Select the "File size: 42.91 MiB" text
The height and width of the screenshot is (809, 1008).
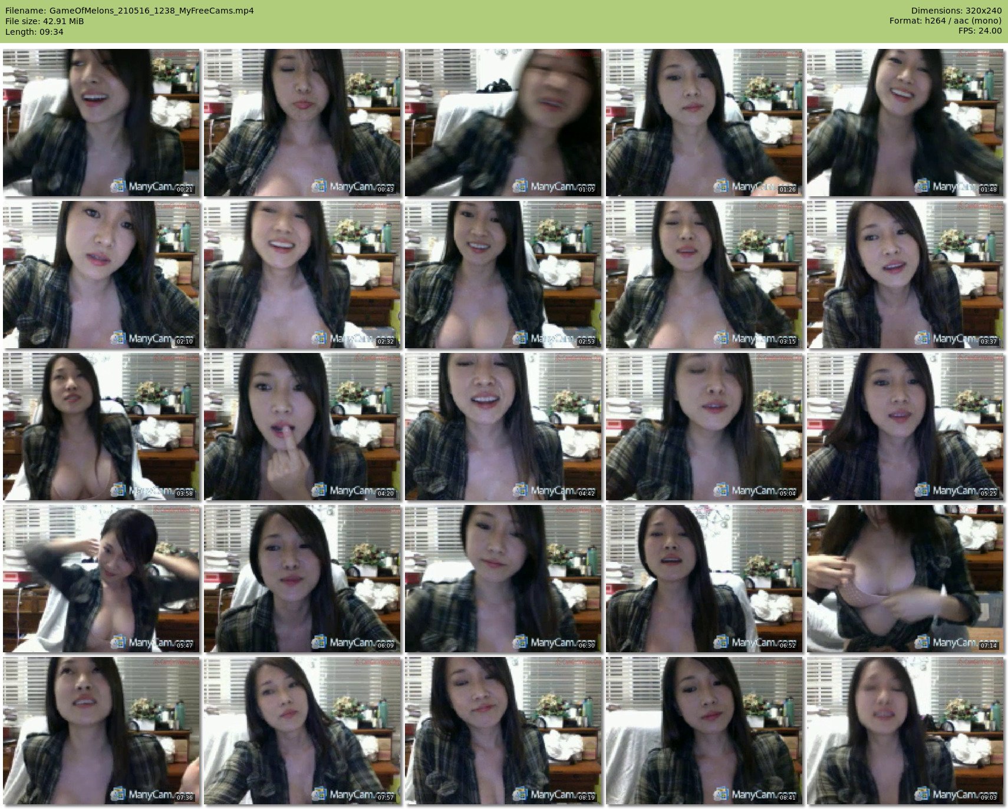tap(45, 21)
